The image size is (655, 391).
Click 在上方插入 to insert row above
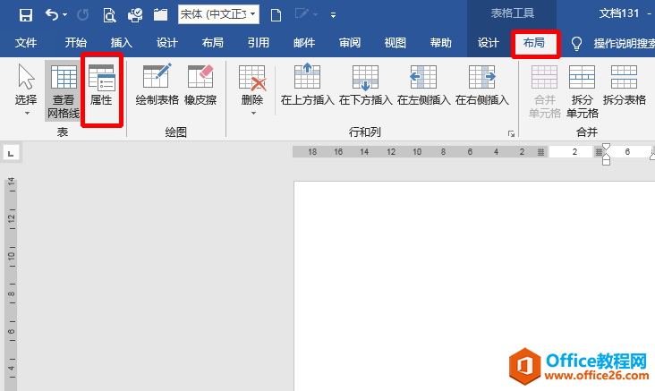[x=307, y=87]
